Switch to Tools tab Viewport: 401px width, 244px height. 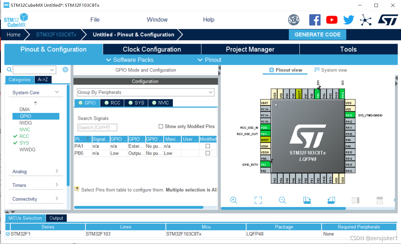[349, 49]
